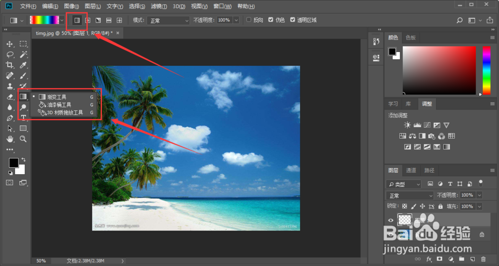The width and height of the screenshot is (499, 266).
Task: Add a Brightness/Contrast adjustment sun icon
Action: coord(407,125)
